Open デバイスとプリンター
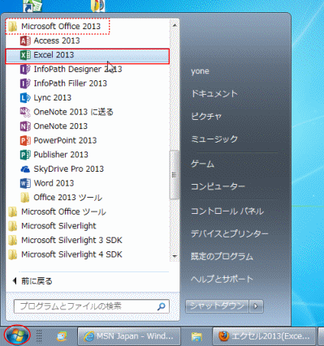324x346 pixels. (230, 233)
